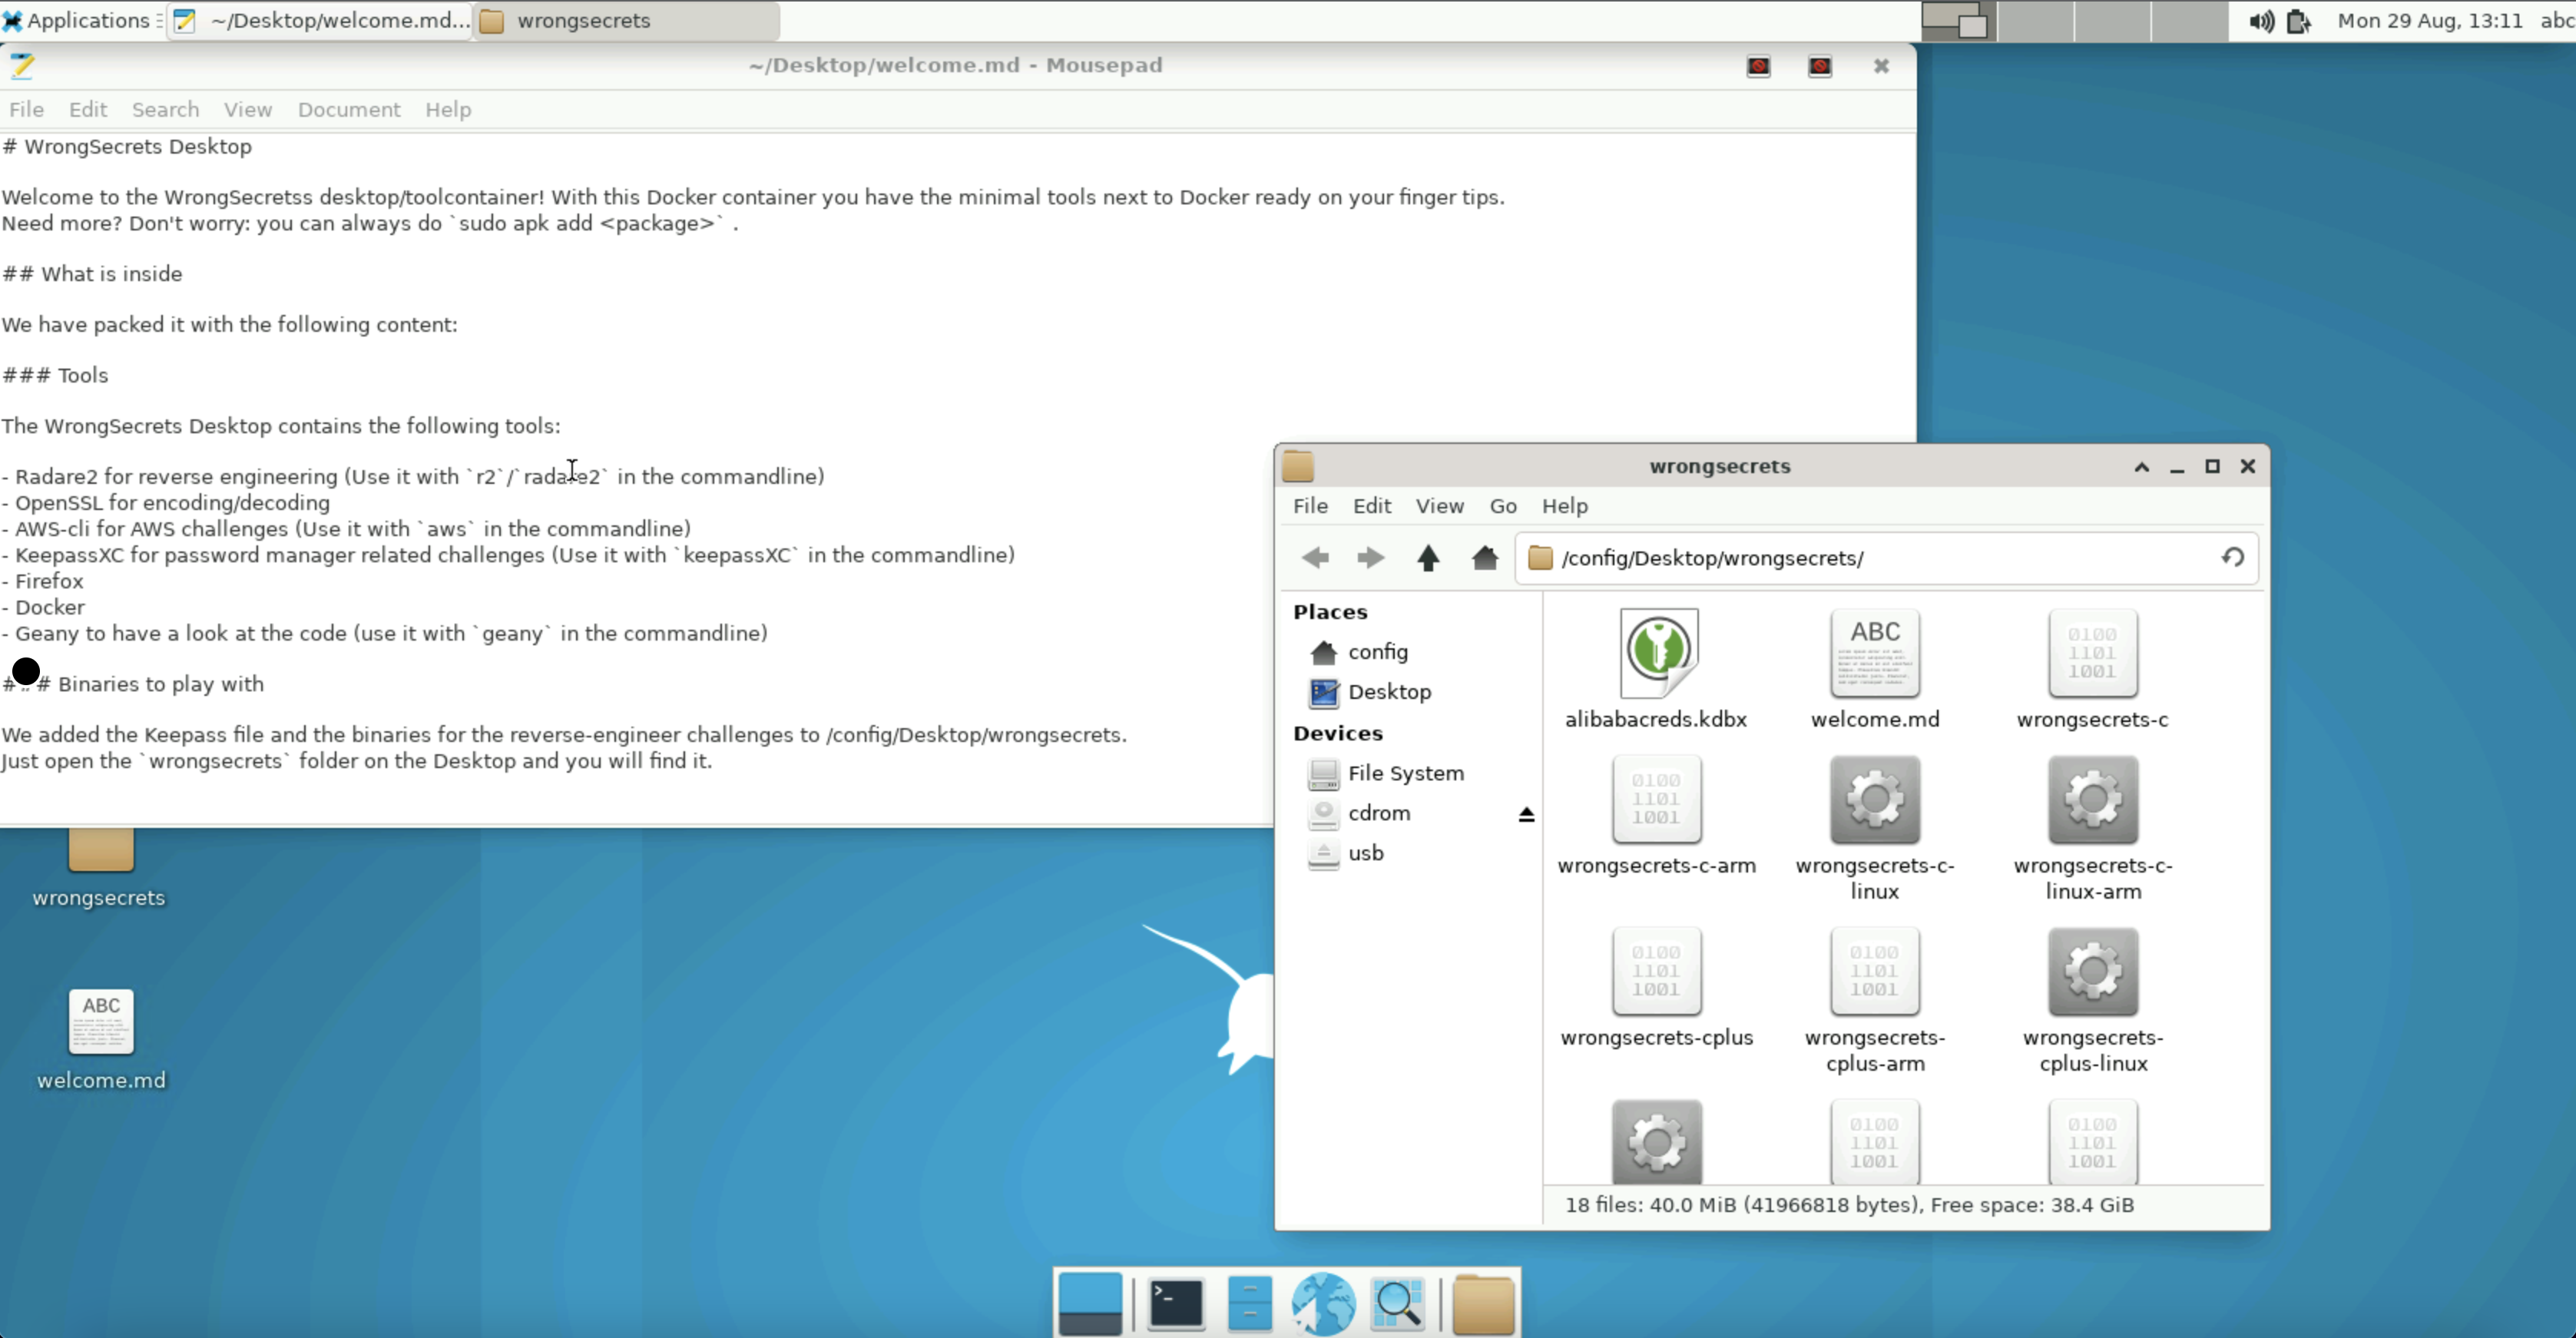The image size is (2576, 1338).
Task: Switch to wrongsecrets taskbar window button
Action: pos(626,20)
